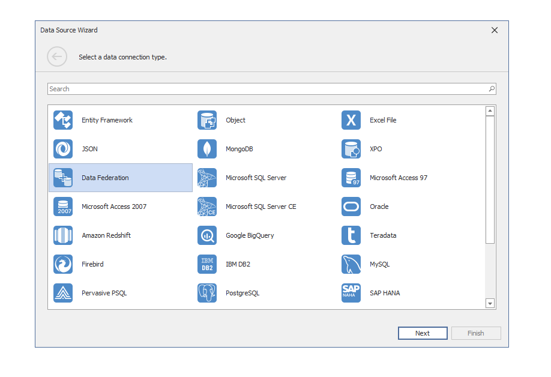Select the 'JSON' label
The image size is (551, 377).
[x=89, y=149]
